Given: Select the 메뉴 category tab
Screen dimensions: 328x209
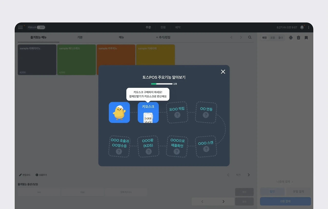Looking at the screenshot, I should point(121,37).
